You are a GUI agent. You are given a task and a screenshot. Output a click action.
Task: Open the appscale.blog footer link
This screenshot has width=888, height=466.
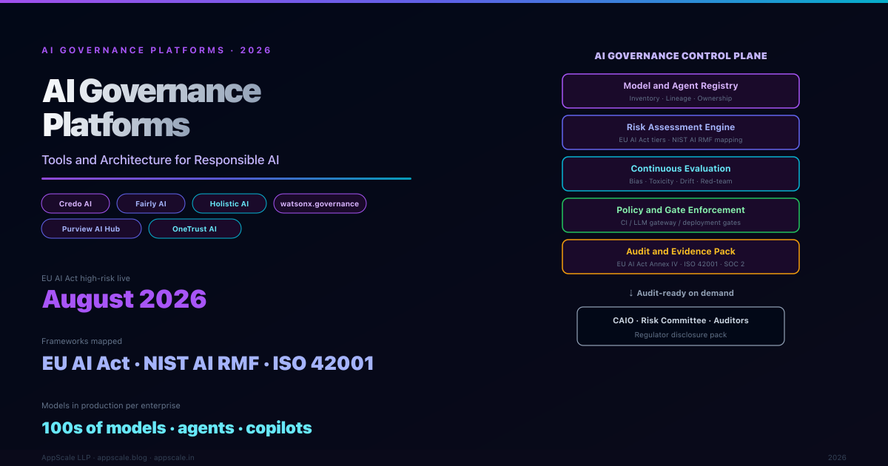pos(122,458)
